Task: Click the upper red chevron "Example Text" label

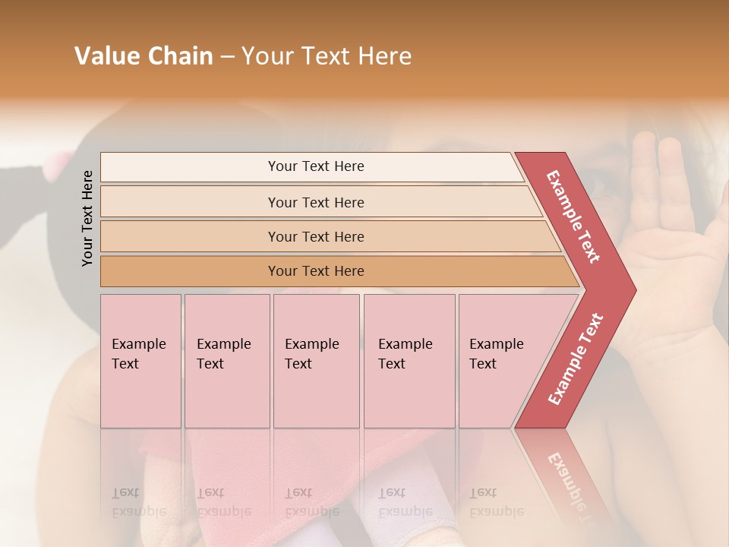Action: (x=573, y=217)
